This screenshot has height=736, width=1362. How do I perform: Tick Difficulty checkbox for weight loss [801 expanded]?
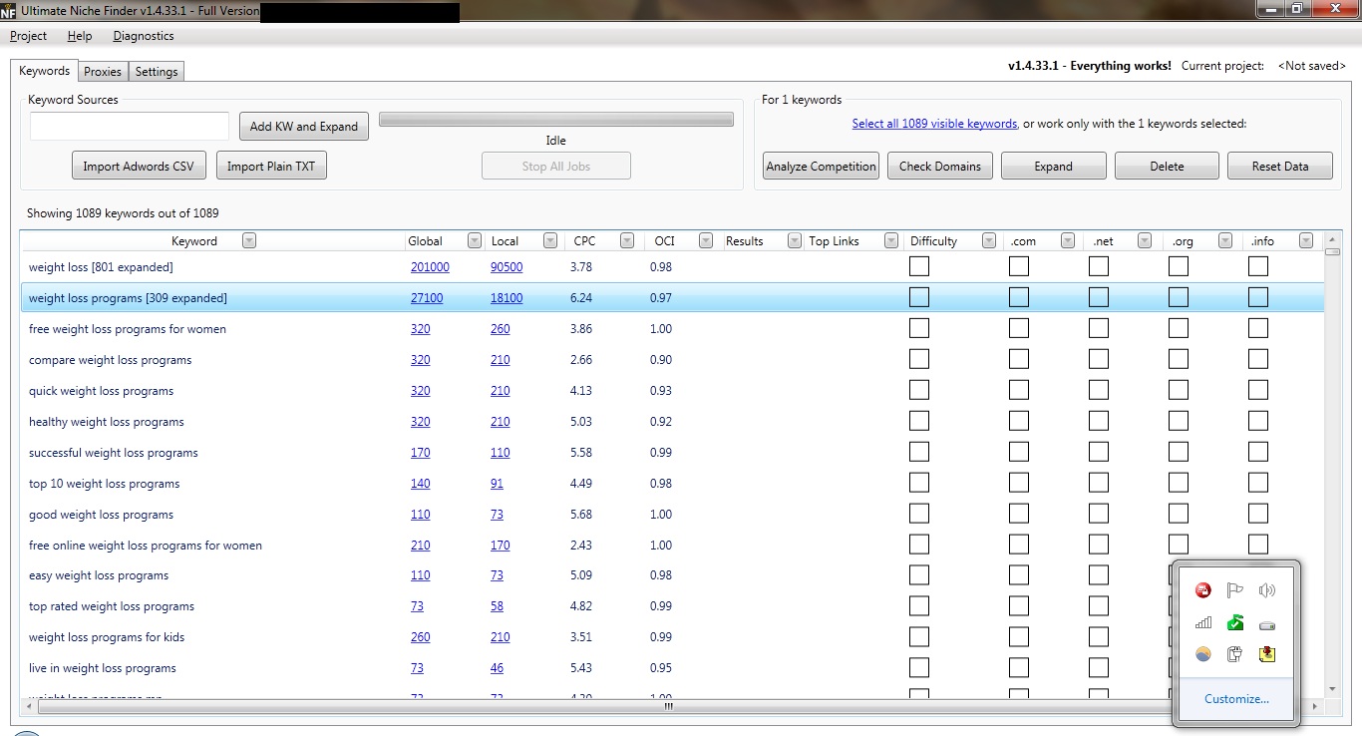[919, 266]
